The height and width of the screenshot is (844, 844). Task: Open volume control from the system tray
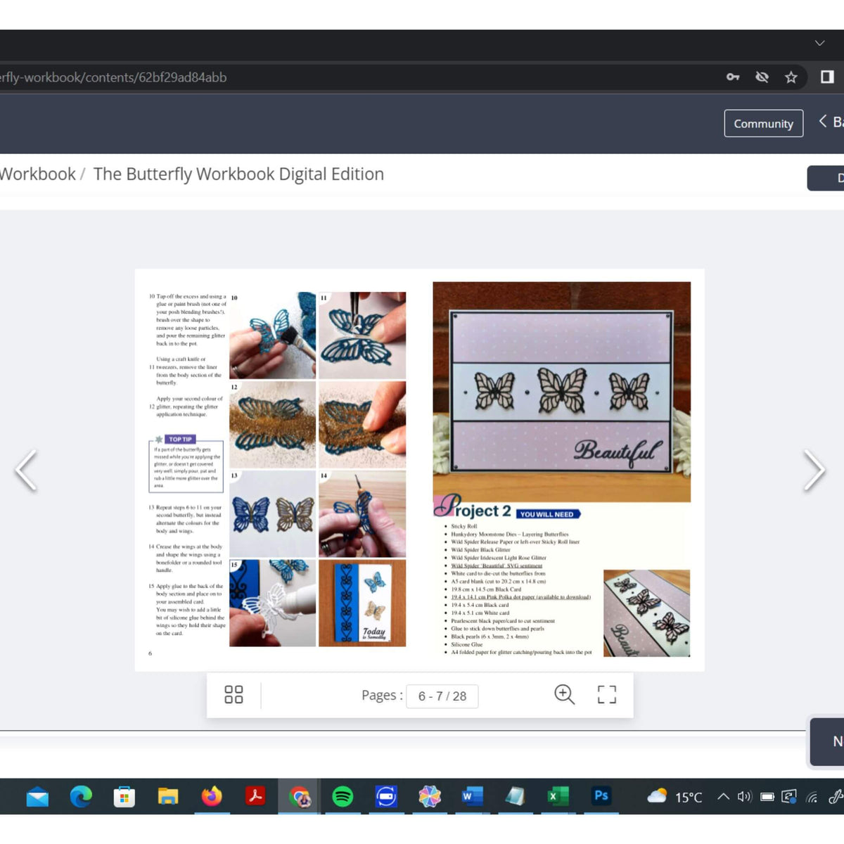tap(743, 797)
